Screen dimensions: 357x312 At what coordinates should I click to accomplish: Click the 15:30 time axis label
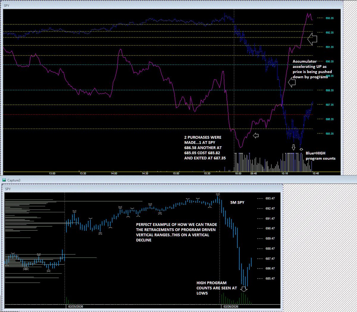click(x=207, y=173)
